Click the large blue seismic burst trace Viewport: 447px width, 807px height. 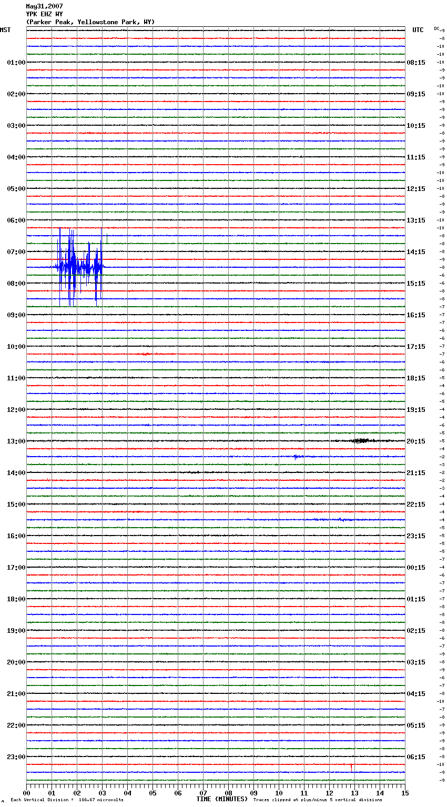tap(80, 267)
